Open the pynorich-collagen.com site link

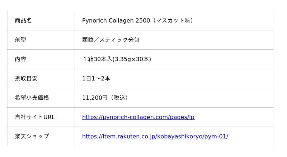[x=138, y=117]
